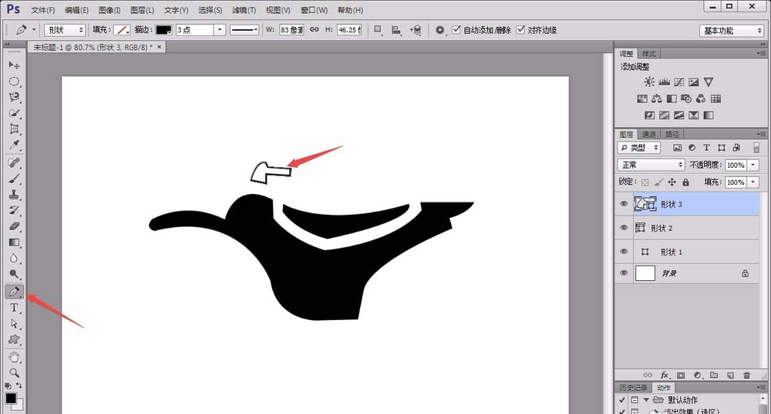Expand the blend mode 正常 dropdown
Image resolution: width=771 pixels, height=414 pixels.
[651, 165]
